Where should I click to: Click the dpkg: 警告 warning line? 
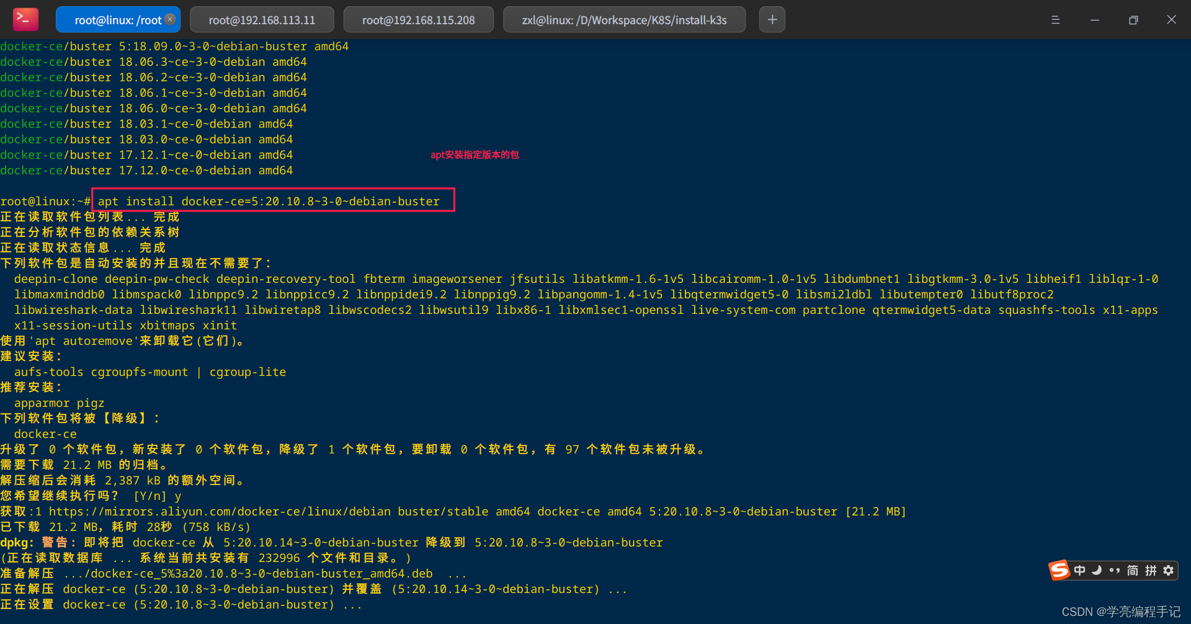pos(331,542)
